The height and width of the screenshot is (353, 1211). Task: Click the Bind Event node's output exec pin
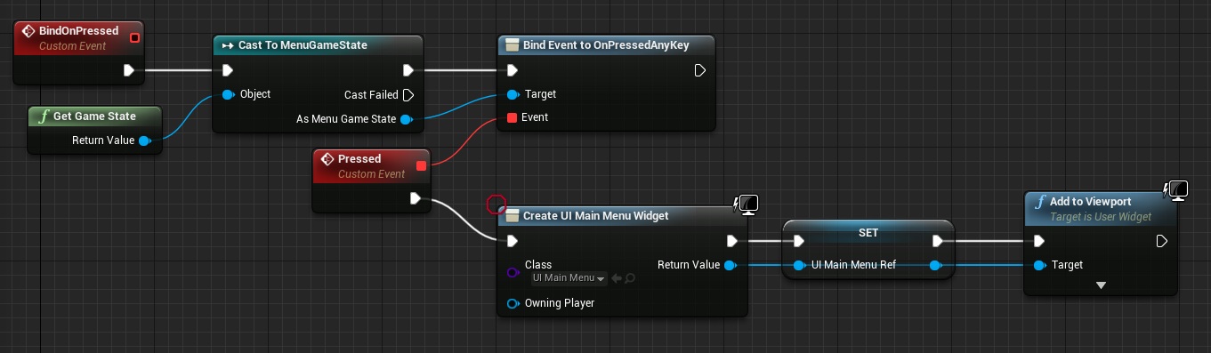pyautogui.click(x=700, y=70)
